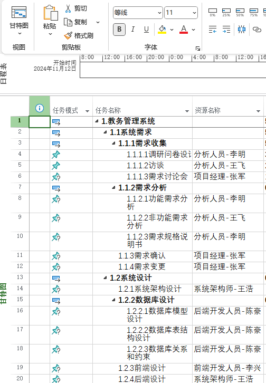Apply the yellow background highlight color
This screenshot has height=383, width=266.
pyautogui.click(x=162, y=30)
